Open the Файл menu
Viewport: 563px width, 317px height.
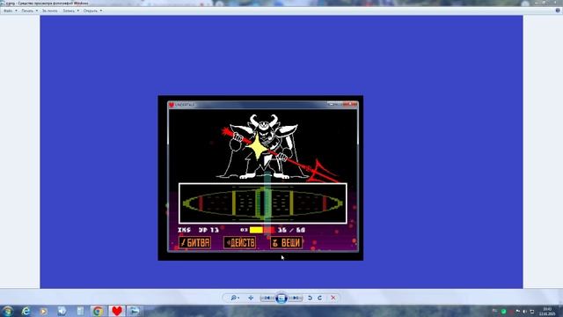click(8, 11)
